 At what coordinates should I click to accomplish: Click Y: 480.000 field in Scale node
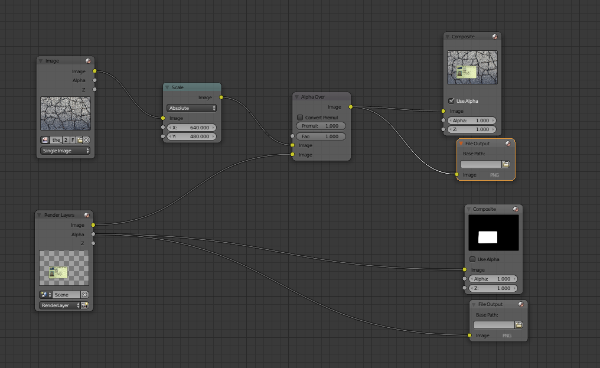(192, 136)
